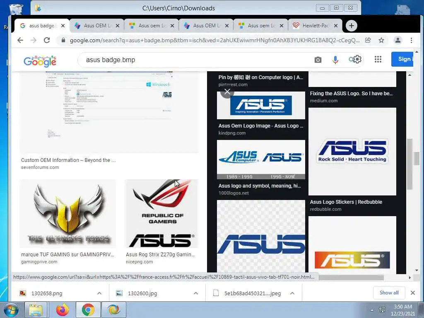The width and height of the screenshot is (424, 318).
Task: Click the address bar URL
Action: [x=214, y=40]
